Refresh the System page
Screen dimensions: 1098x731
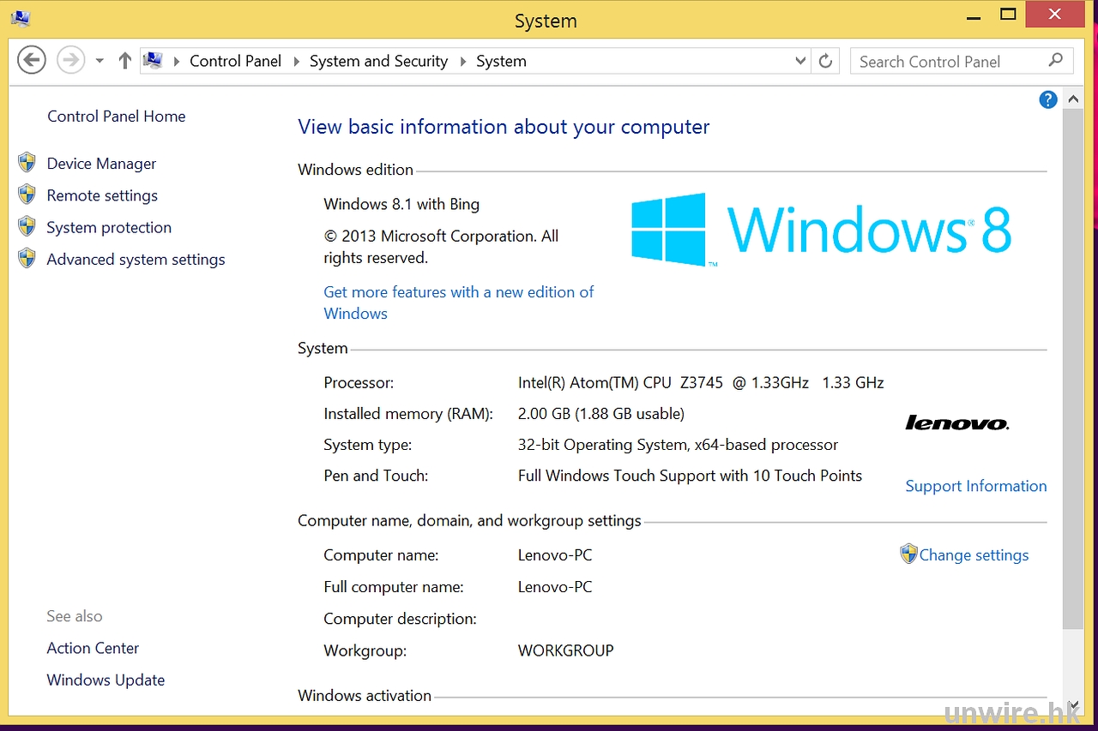tap(825, 61)
